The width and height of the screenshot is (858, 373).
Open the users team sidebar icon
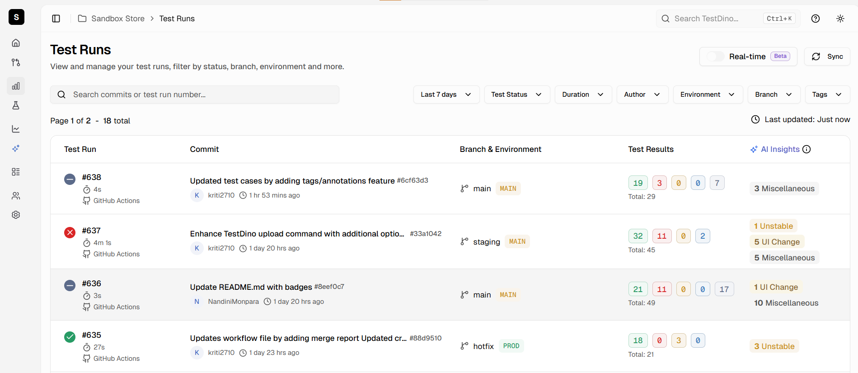click(16, 196)
